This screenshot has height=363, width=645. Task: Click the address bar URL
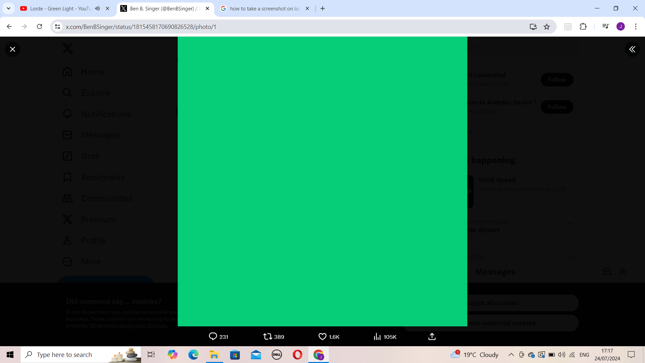[141, 27]
